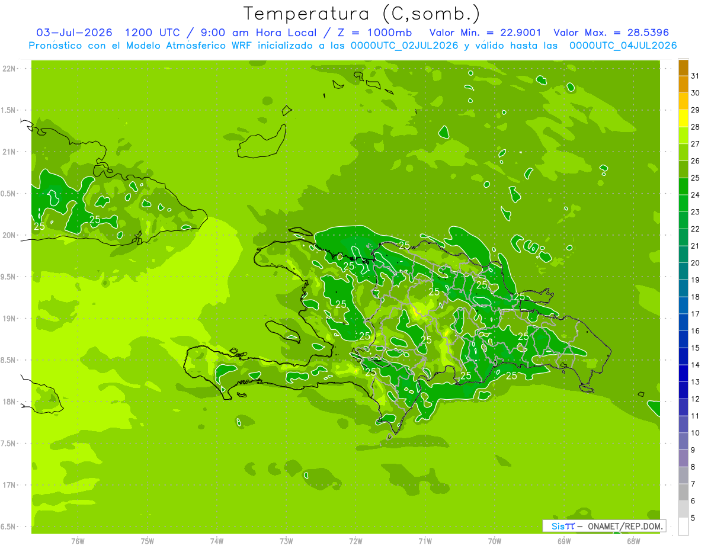711x549 pixels.
Task: Click the '22N' latitude axis label
Action: click(x=9, y=69)
